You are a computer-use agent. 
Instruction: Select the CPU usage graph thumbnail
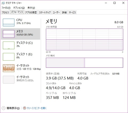coord(9,22)
